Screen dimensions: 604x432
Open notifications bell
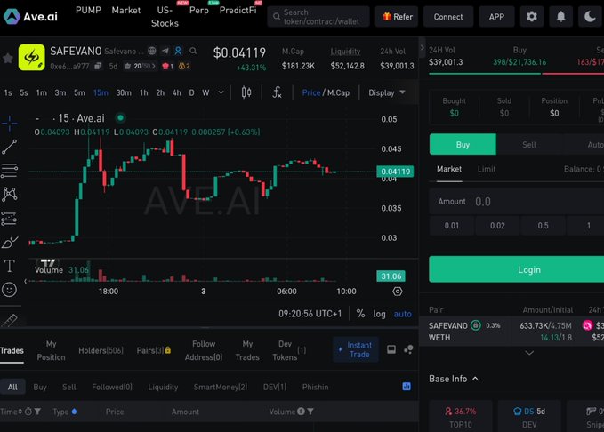[560, 17]
